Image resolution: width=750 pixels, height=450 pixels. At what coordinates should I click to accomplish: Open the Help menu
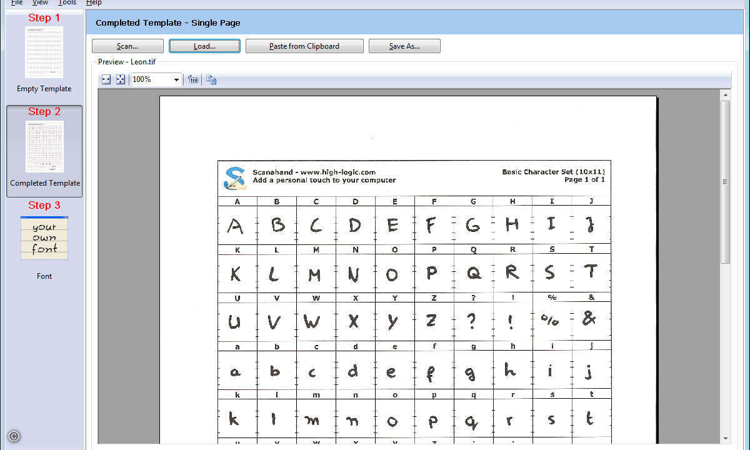pos(94,2)
